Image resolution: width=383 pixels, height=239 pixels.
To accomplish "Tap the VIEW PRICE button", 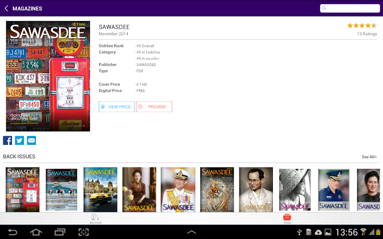I will (116, 107).
